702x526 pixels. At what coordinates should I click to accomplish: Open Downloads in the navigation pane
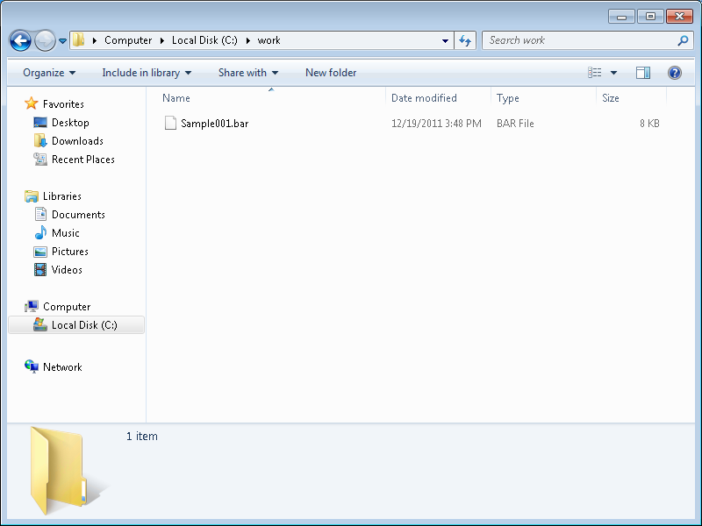point(77,141)
